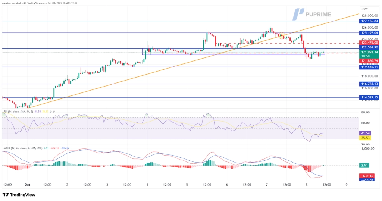Click the MACD histogram value 2.91 label
The height and width of the screenshot is (201, 382).
coord(366,165)
